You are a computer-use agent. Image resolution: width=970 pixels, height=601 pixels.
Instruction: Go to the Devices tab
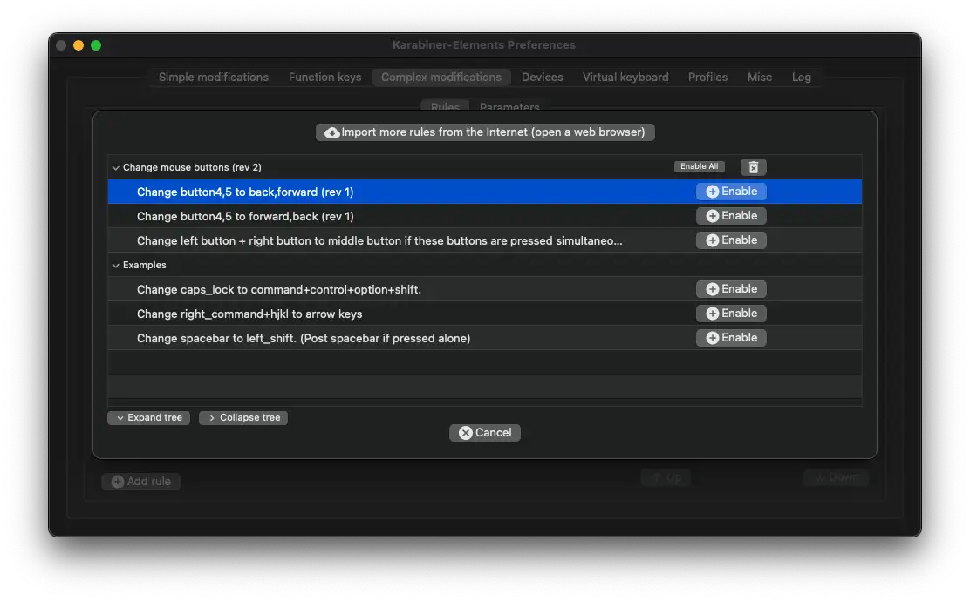[542, 78]
